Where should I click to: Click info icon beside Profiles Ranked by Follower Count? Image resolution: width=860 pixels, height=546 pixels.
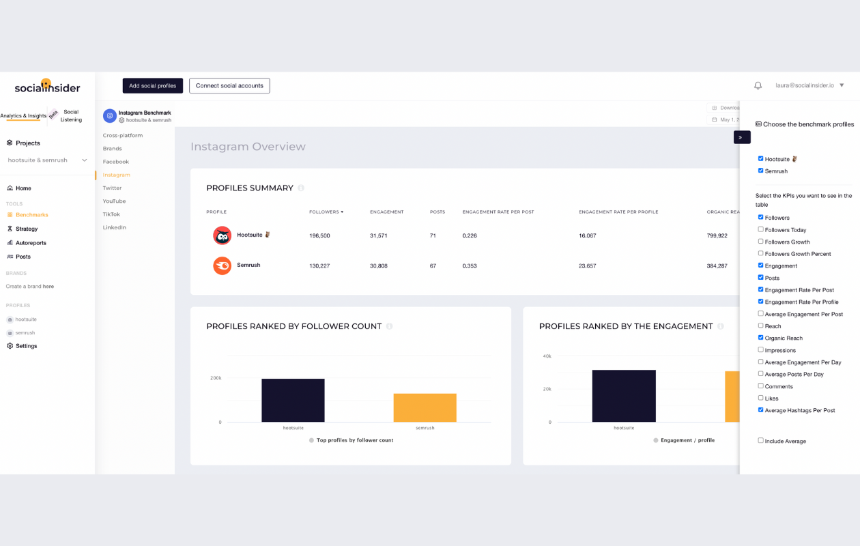click(389, 326)
